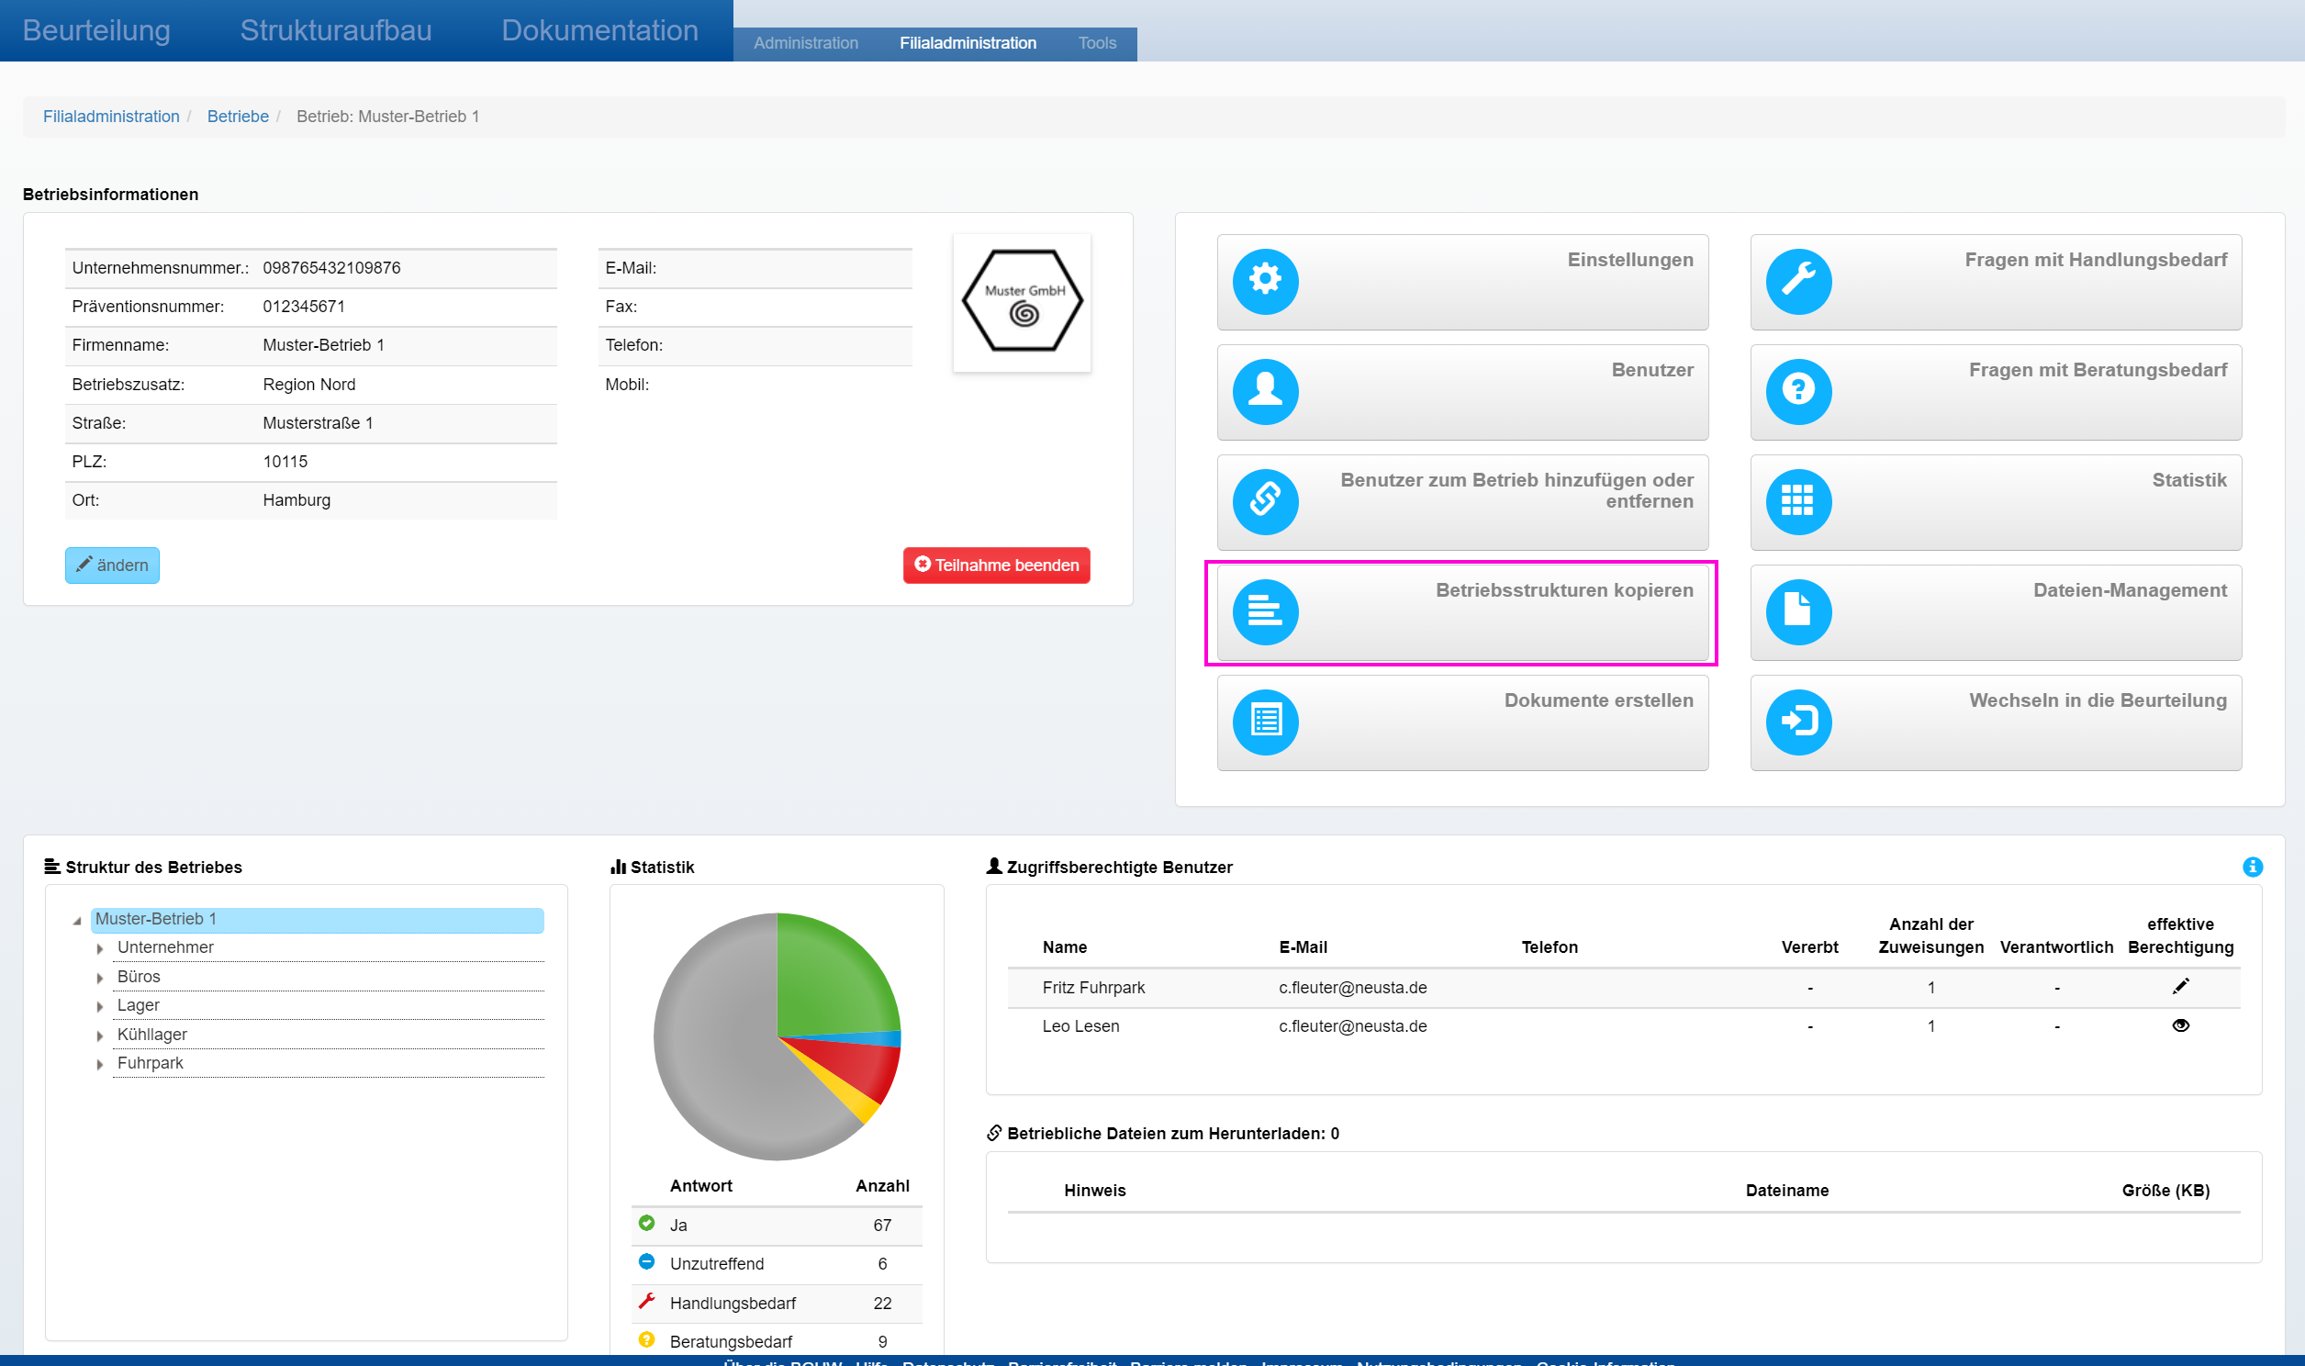This screenshot has width=2305, height=1366.
Task: Switch to the Strukturaufbau main tab
Action: pyautogui.click(x=336, y=30)
